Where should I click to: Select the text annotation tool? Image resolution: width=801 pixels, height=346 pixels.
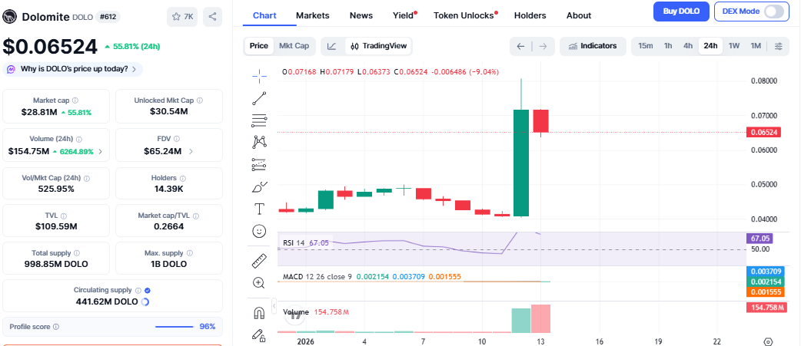(x=260, y=209)
